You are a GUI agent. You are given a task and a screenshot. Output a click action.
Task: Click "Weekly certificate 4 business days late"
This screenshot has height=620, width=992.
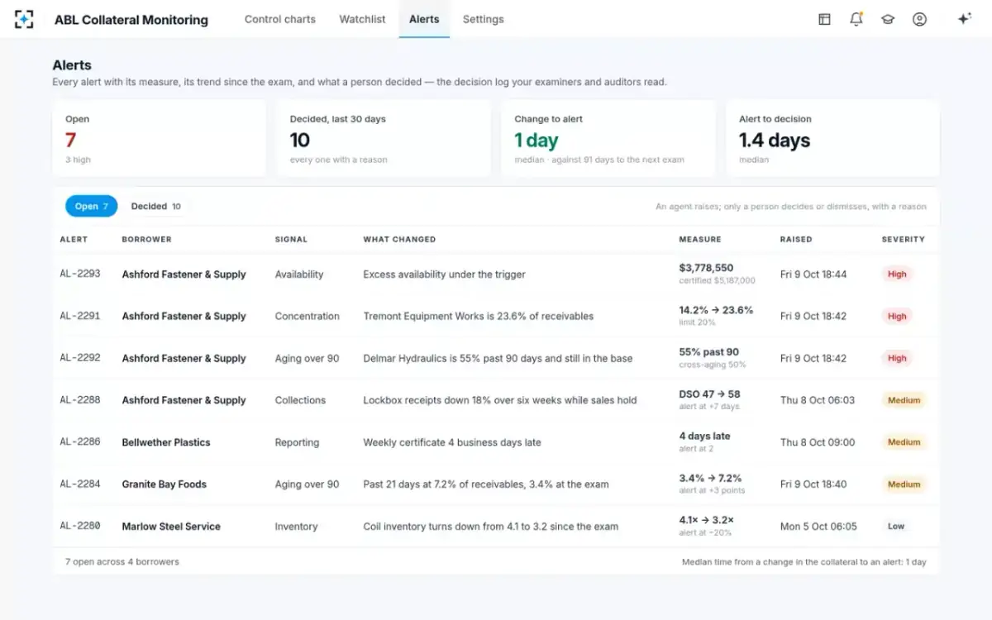pos(452,442)
